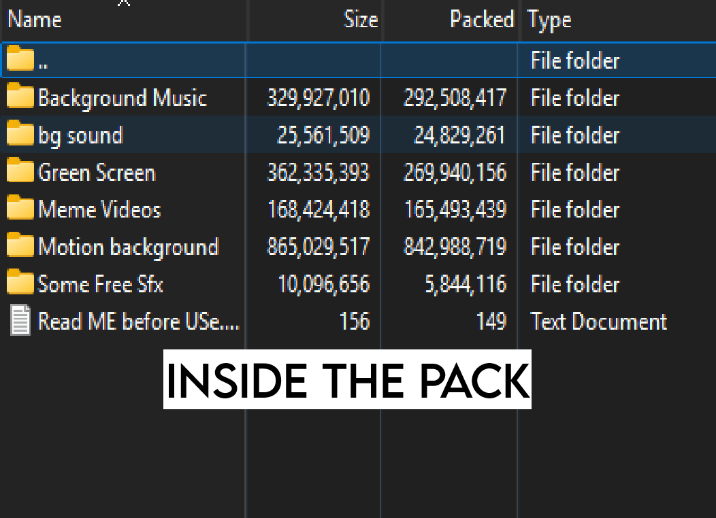Viewport: 716px width, 518px height.
Task: Select the Background Music folder name
Action: tap(122, 98)
